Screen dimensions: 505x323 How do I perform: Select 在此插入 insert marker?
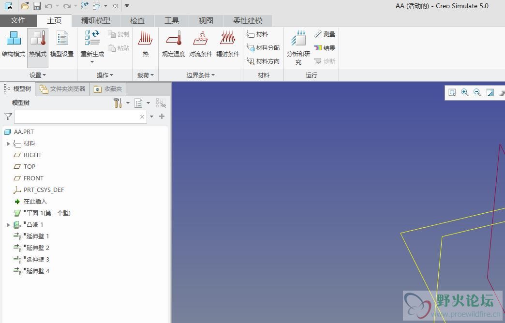tap(30, 201)
